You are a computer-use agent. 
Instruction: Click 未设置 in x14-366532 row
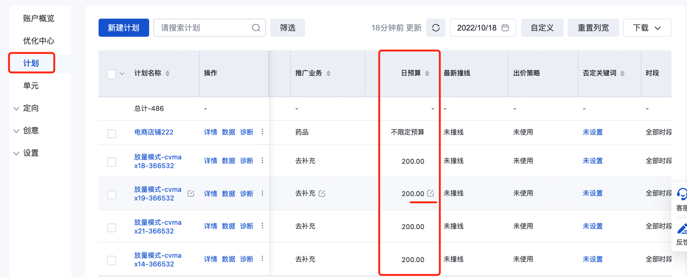(592, 259)
